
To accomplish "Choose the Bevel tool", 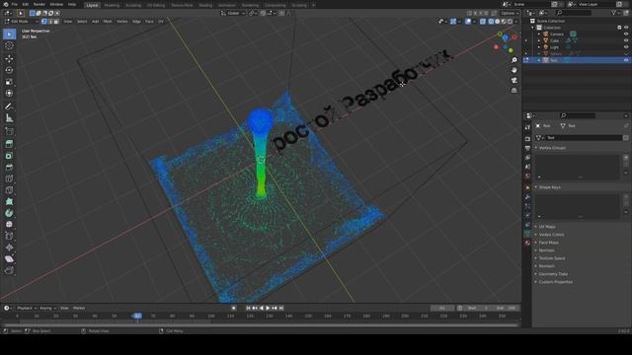I will tap(9, 168).
